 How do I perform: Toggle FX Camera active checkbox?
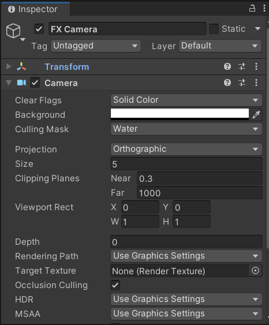(x=39, y=29)
